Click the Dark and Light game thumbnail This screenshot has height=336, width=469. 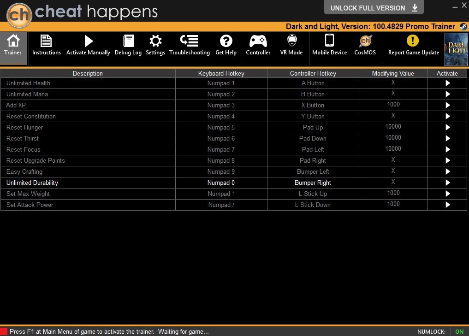pyautogui.click(x=456, y=49)
